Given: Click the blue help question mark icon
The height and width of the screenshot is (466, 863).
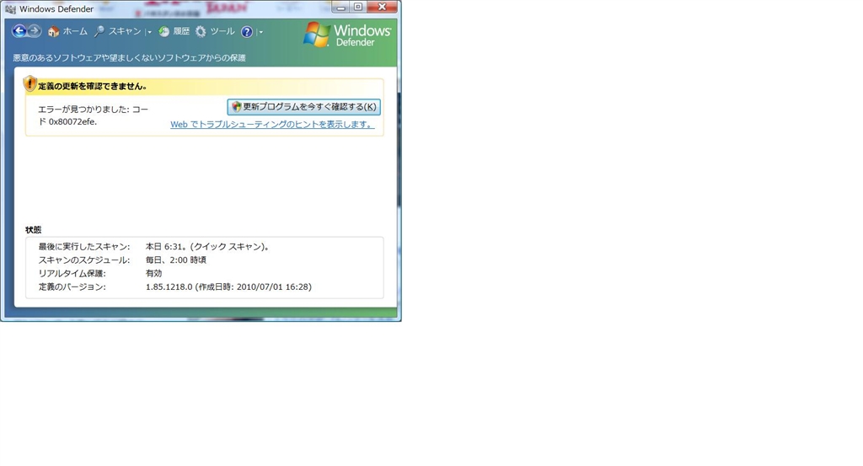Looking at the screenshot, I should [x=247, y=32].
